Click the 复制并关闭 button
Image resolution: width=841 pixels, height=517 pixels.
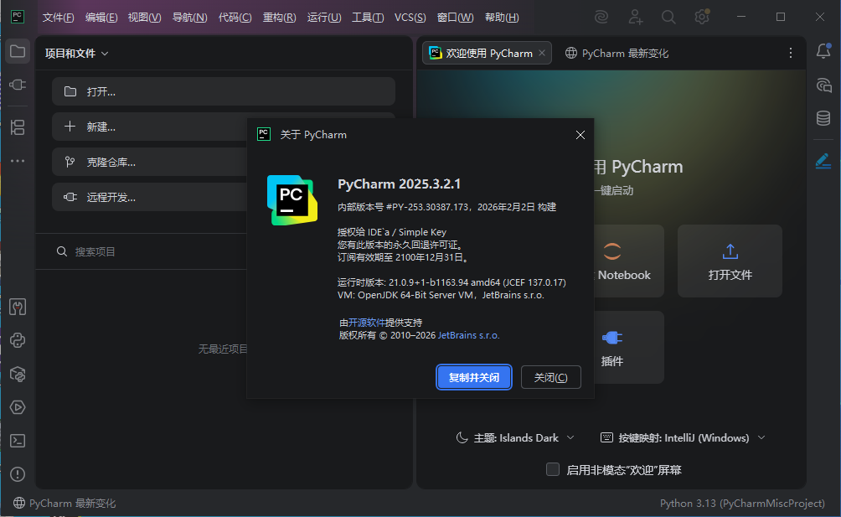click(x=474, y=378)
